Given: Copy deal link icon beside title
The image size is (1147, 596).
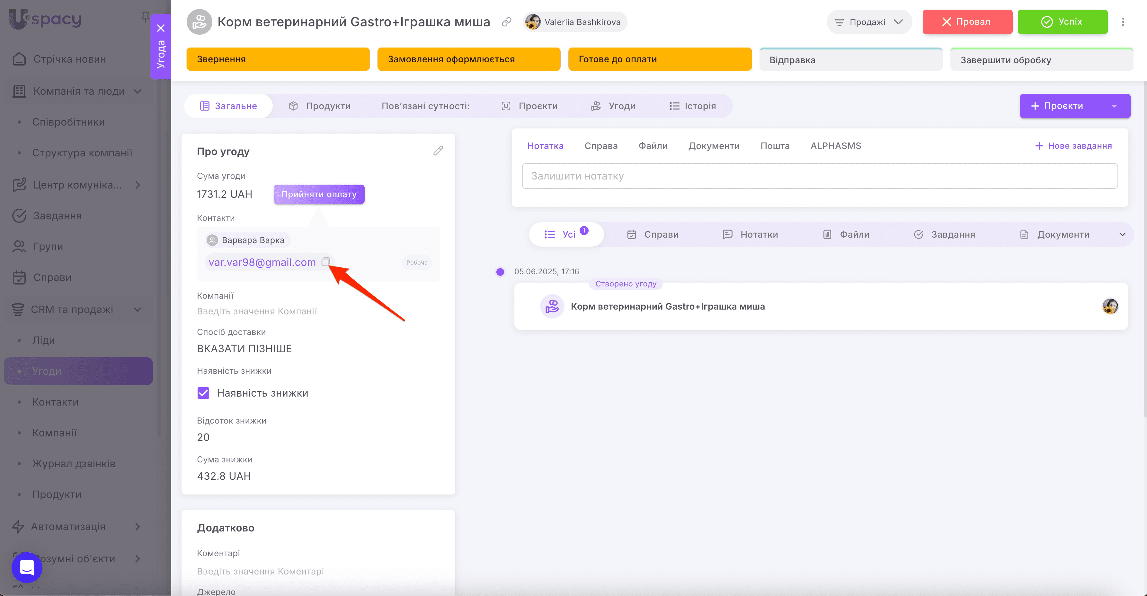Looking at the screenshot, I should [x=506, y=22].
